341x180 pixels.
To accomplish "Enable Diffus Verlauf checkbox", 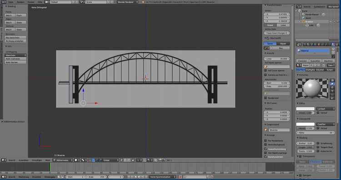I will [318, 113].
